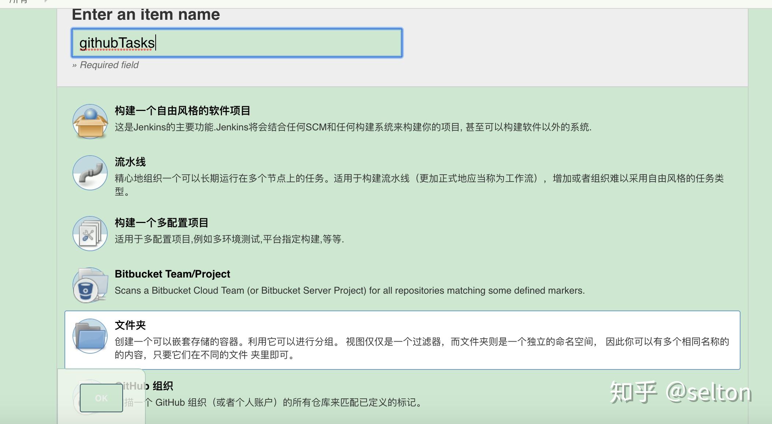This screenshot has width=772, height=424.
Task: Select the multi-configuration project tools icon
Action: pyautogui.click(x=90, y=233)
